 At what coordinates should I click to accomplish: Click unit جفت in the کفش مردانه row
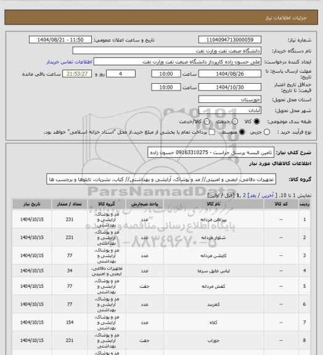coord(144,287)
